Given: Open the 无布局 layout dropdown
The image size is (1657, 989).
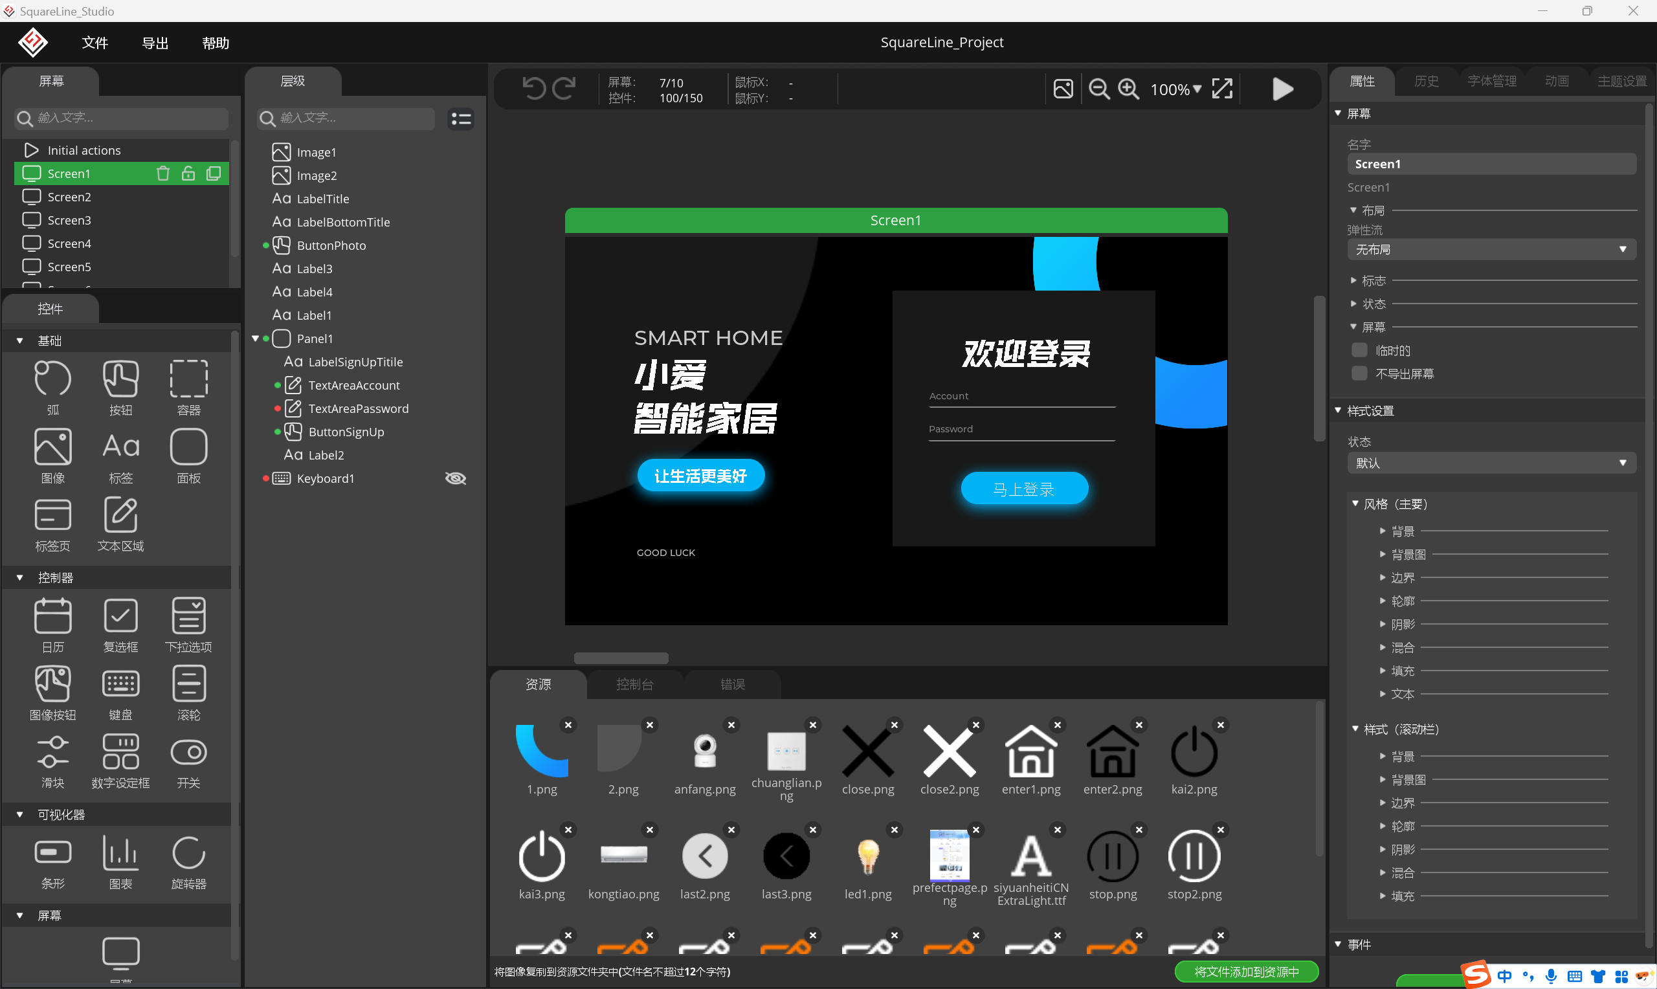Looking at the screenshot, I should tap(1491, 250).
